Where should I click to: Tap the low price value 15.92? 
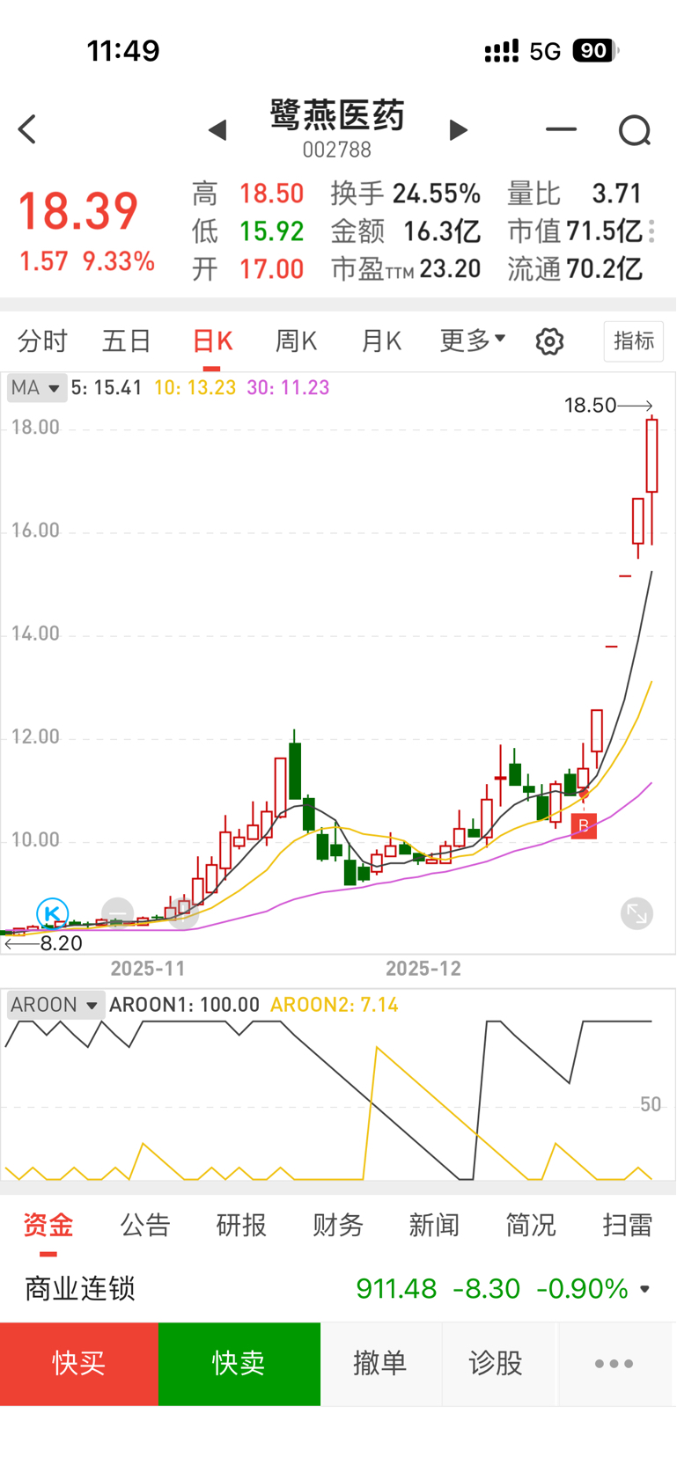(272, 231)
